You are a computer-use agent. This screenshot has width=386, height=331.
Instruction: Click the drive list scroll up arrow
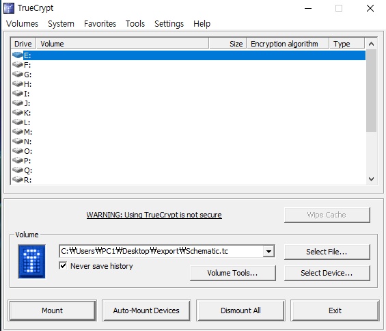pos(371,44)
